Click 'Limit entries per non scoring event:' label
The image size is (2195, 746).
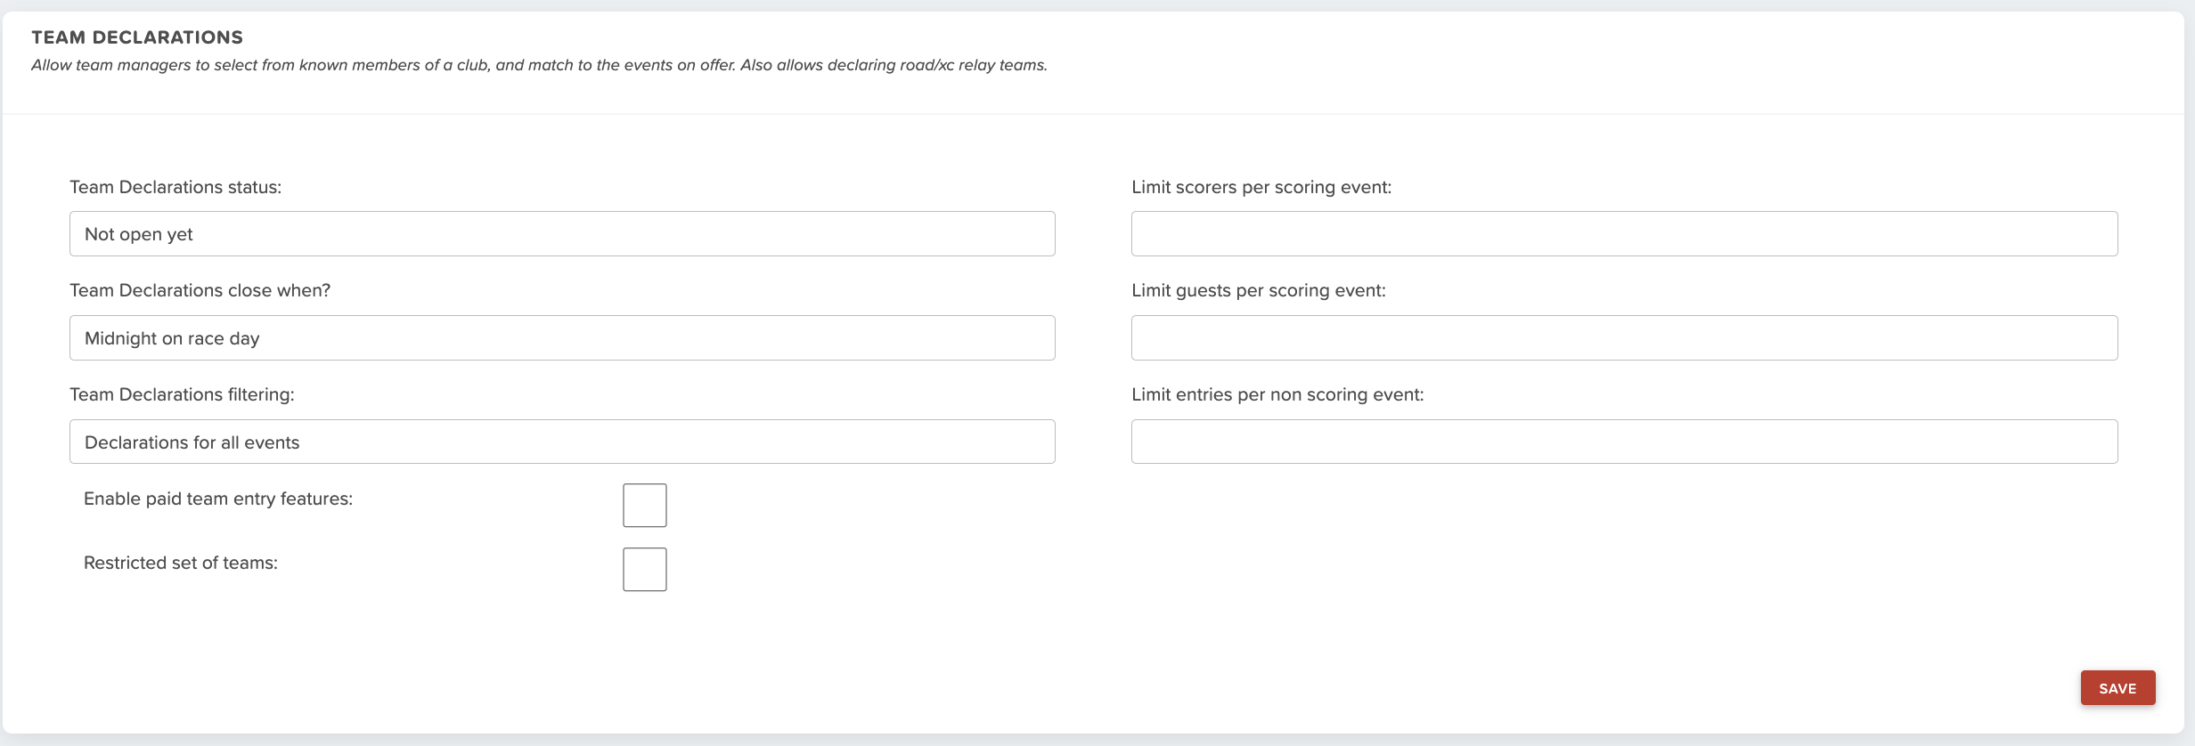[1277, 394]
